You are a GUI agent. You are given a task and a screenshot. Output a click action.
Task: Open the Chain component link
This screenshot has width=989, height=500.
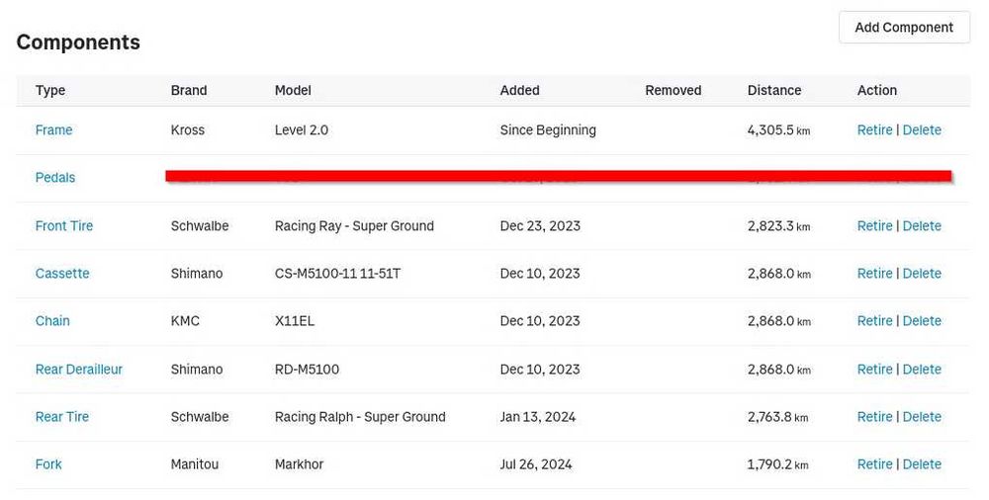coord(52,321)
